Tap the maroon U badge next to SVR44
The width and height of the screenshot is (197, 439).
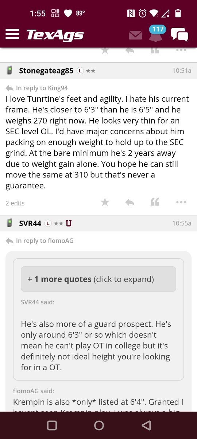tap(69, 223)
